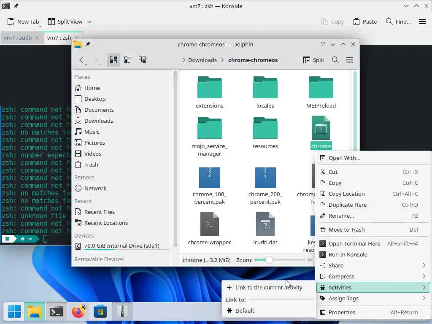Open the resources folder
This screenshot has width=432, height=324.
pos(265,133)
